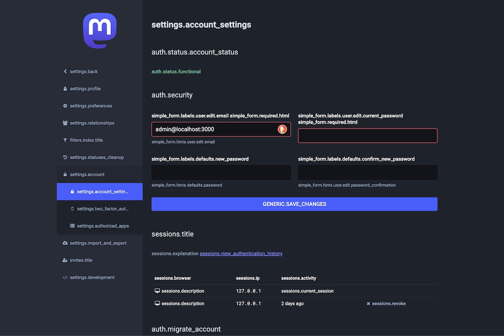Viewport: 504px width, 336px height.
Task: Click the settings.profile person icon
Action: pos(65,89)
